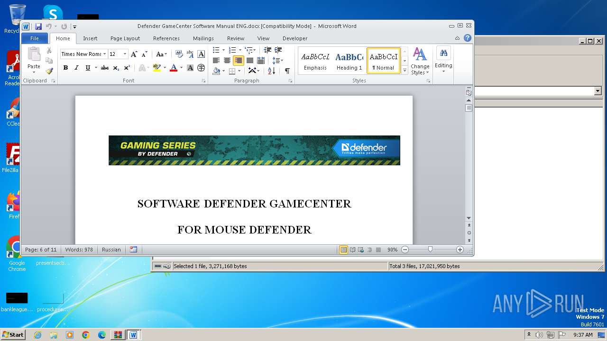Open Chrome from the taskbar
607x341 pixels.
click(x=85, y=335)
